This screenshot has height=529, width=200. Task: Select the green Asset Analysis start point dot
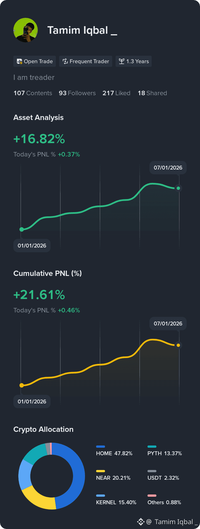[22, 229]
